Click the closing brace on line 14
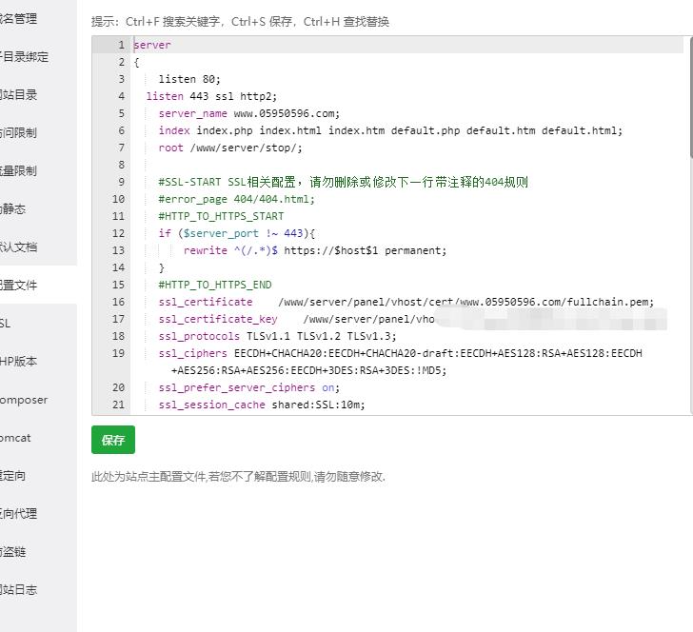693x632 pixels. coord(161,267)
